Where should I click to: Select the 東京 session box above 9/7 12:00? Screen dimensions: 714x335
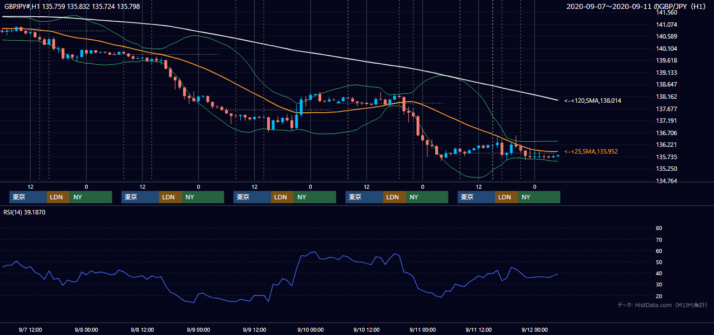(28, 197)
